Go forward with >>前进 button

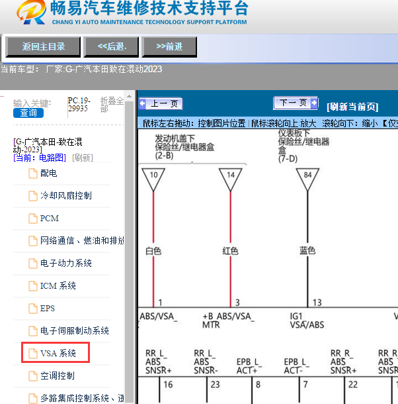(x=169, y=46)
